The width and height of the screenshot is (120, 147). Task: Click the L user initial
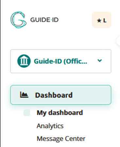click(x=105, y=20)
